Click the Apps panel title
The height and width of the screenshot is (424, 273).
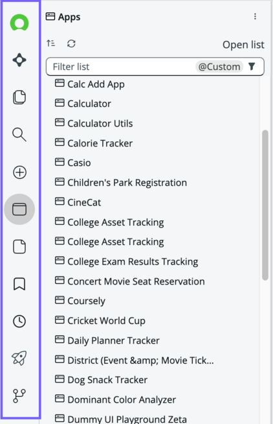point(69,17)
